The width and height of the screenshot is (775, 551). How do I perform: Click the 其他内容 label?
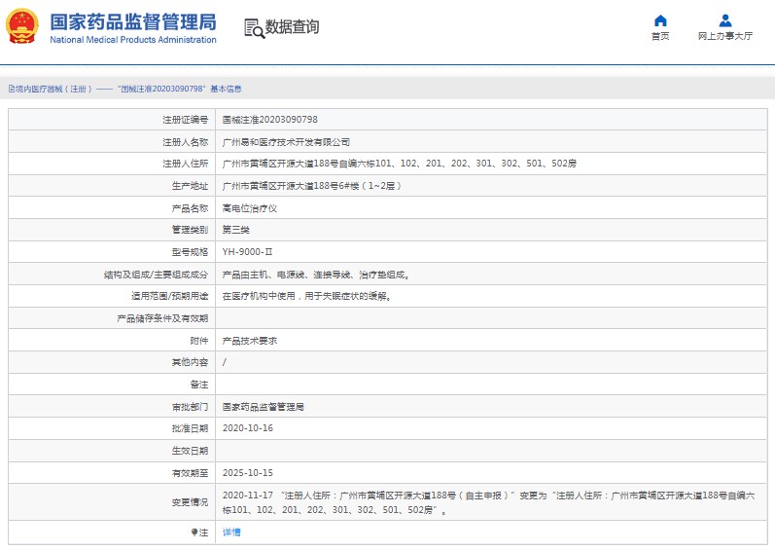190,362
